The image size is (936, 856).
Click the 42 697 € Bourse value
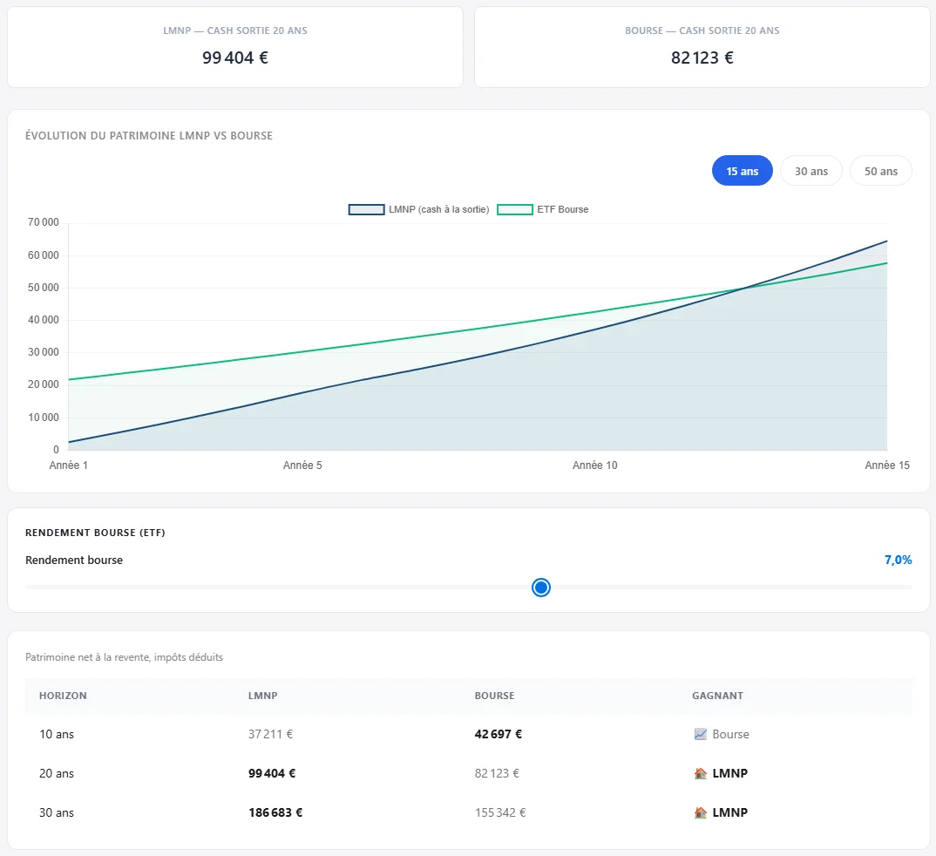pyautogui.click(x=498, y=734)
